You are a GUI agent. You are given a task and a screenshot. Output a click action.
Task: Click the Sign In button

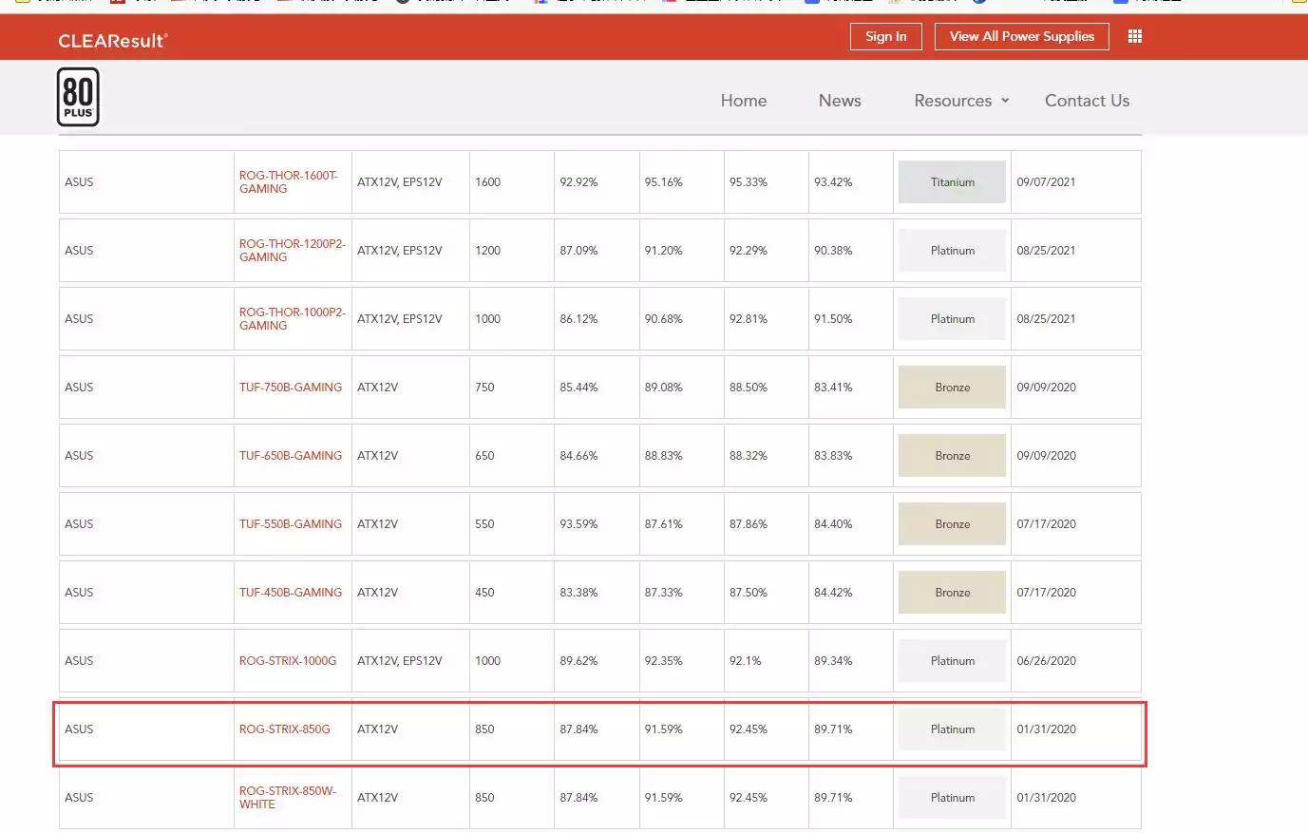pyautogui.click(x=885, y=36)
